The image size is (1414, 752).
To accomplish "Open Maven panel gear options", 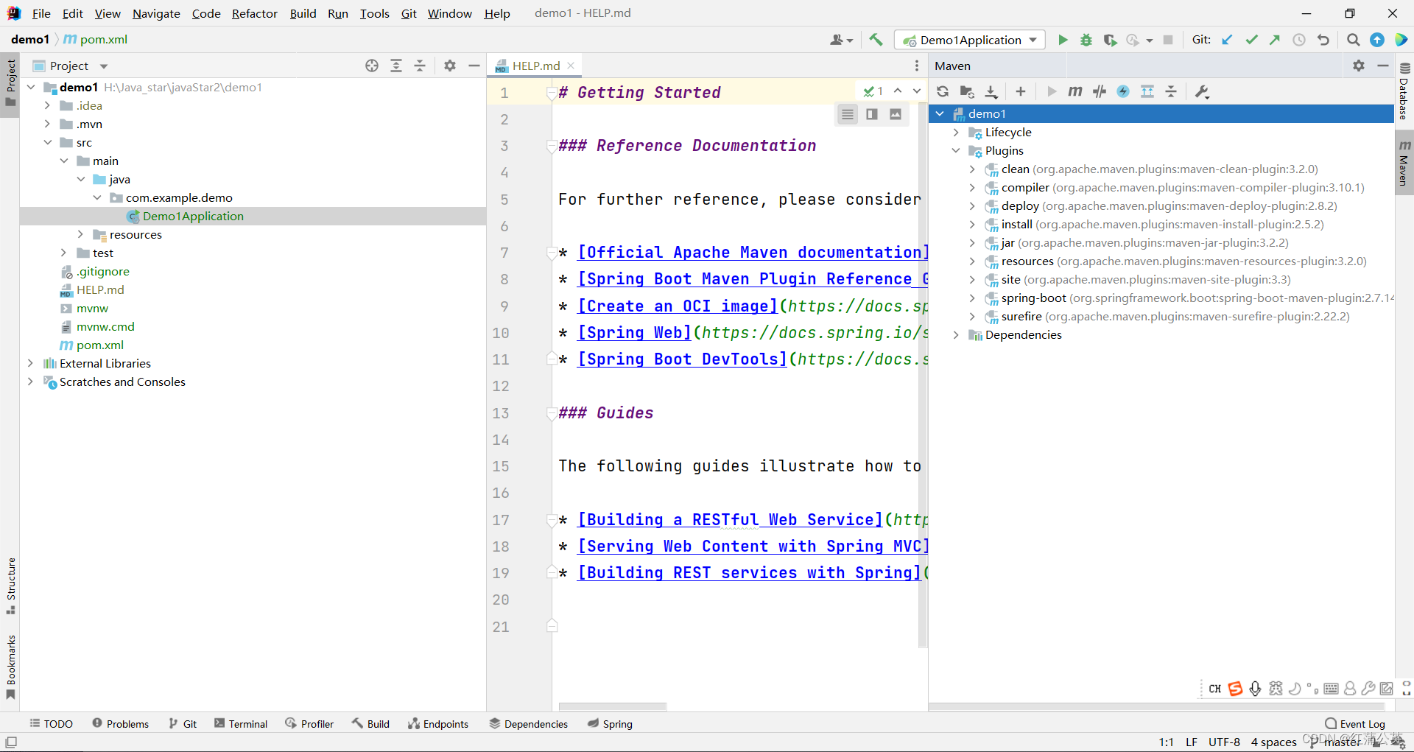I will pos(1359,66).
